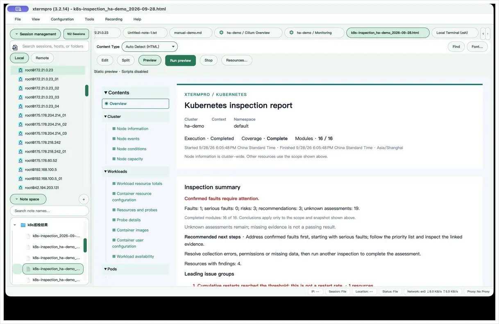Image resolution: width=499 pixels, height=324 pixels.
Task: Click the Kubernetes icon on Cilium Overview tab
Action: pyautogui.click(x=221, y=32)
